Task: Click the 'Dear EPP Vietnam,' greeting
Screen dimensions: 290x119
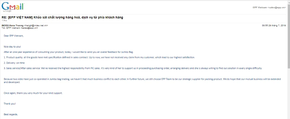Action: pyautogui.click(x=14, y=36)
